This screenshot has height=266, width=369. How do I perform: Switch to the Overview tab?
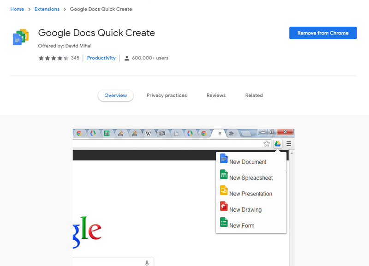click(116, 95)
